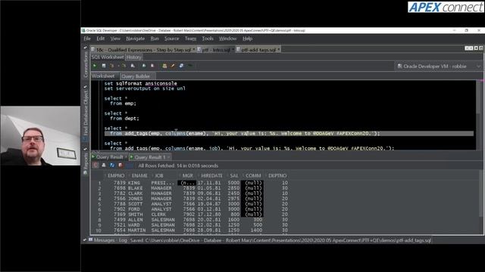Click the HIREDATE column header
Image resolution: width=485 pixels, height=272 pixels.
(211, 175)
